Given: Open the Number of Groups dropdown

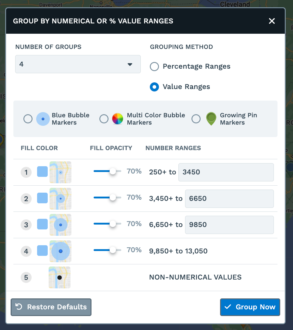Looking at the screenshot, I should click(x=78, y=64).
